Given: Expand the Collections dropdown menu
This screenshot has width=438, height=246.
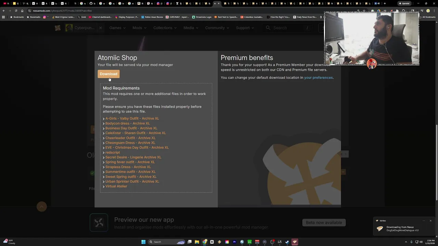Looking at the screenshot, I should tap(165, 28).
